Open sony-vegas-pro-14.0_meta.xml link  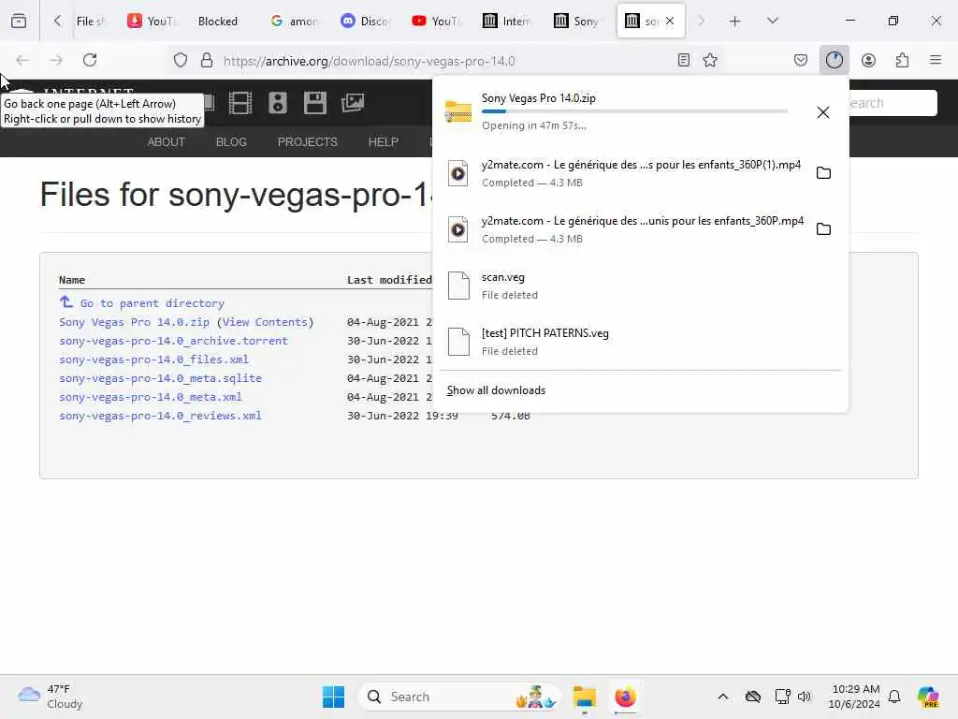[151, 397]
